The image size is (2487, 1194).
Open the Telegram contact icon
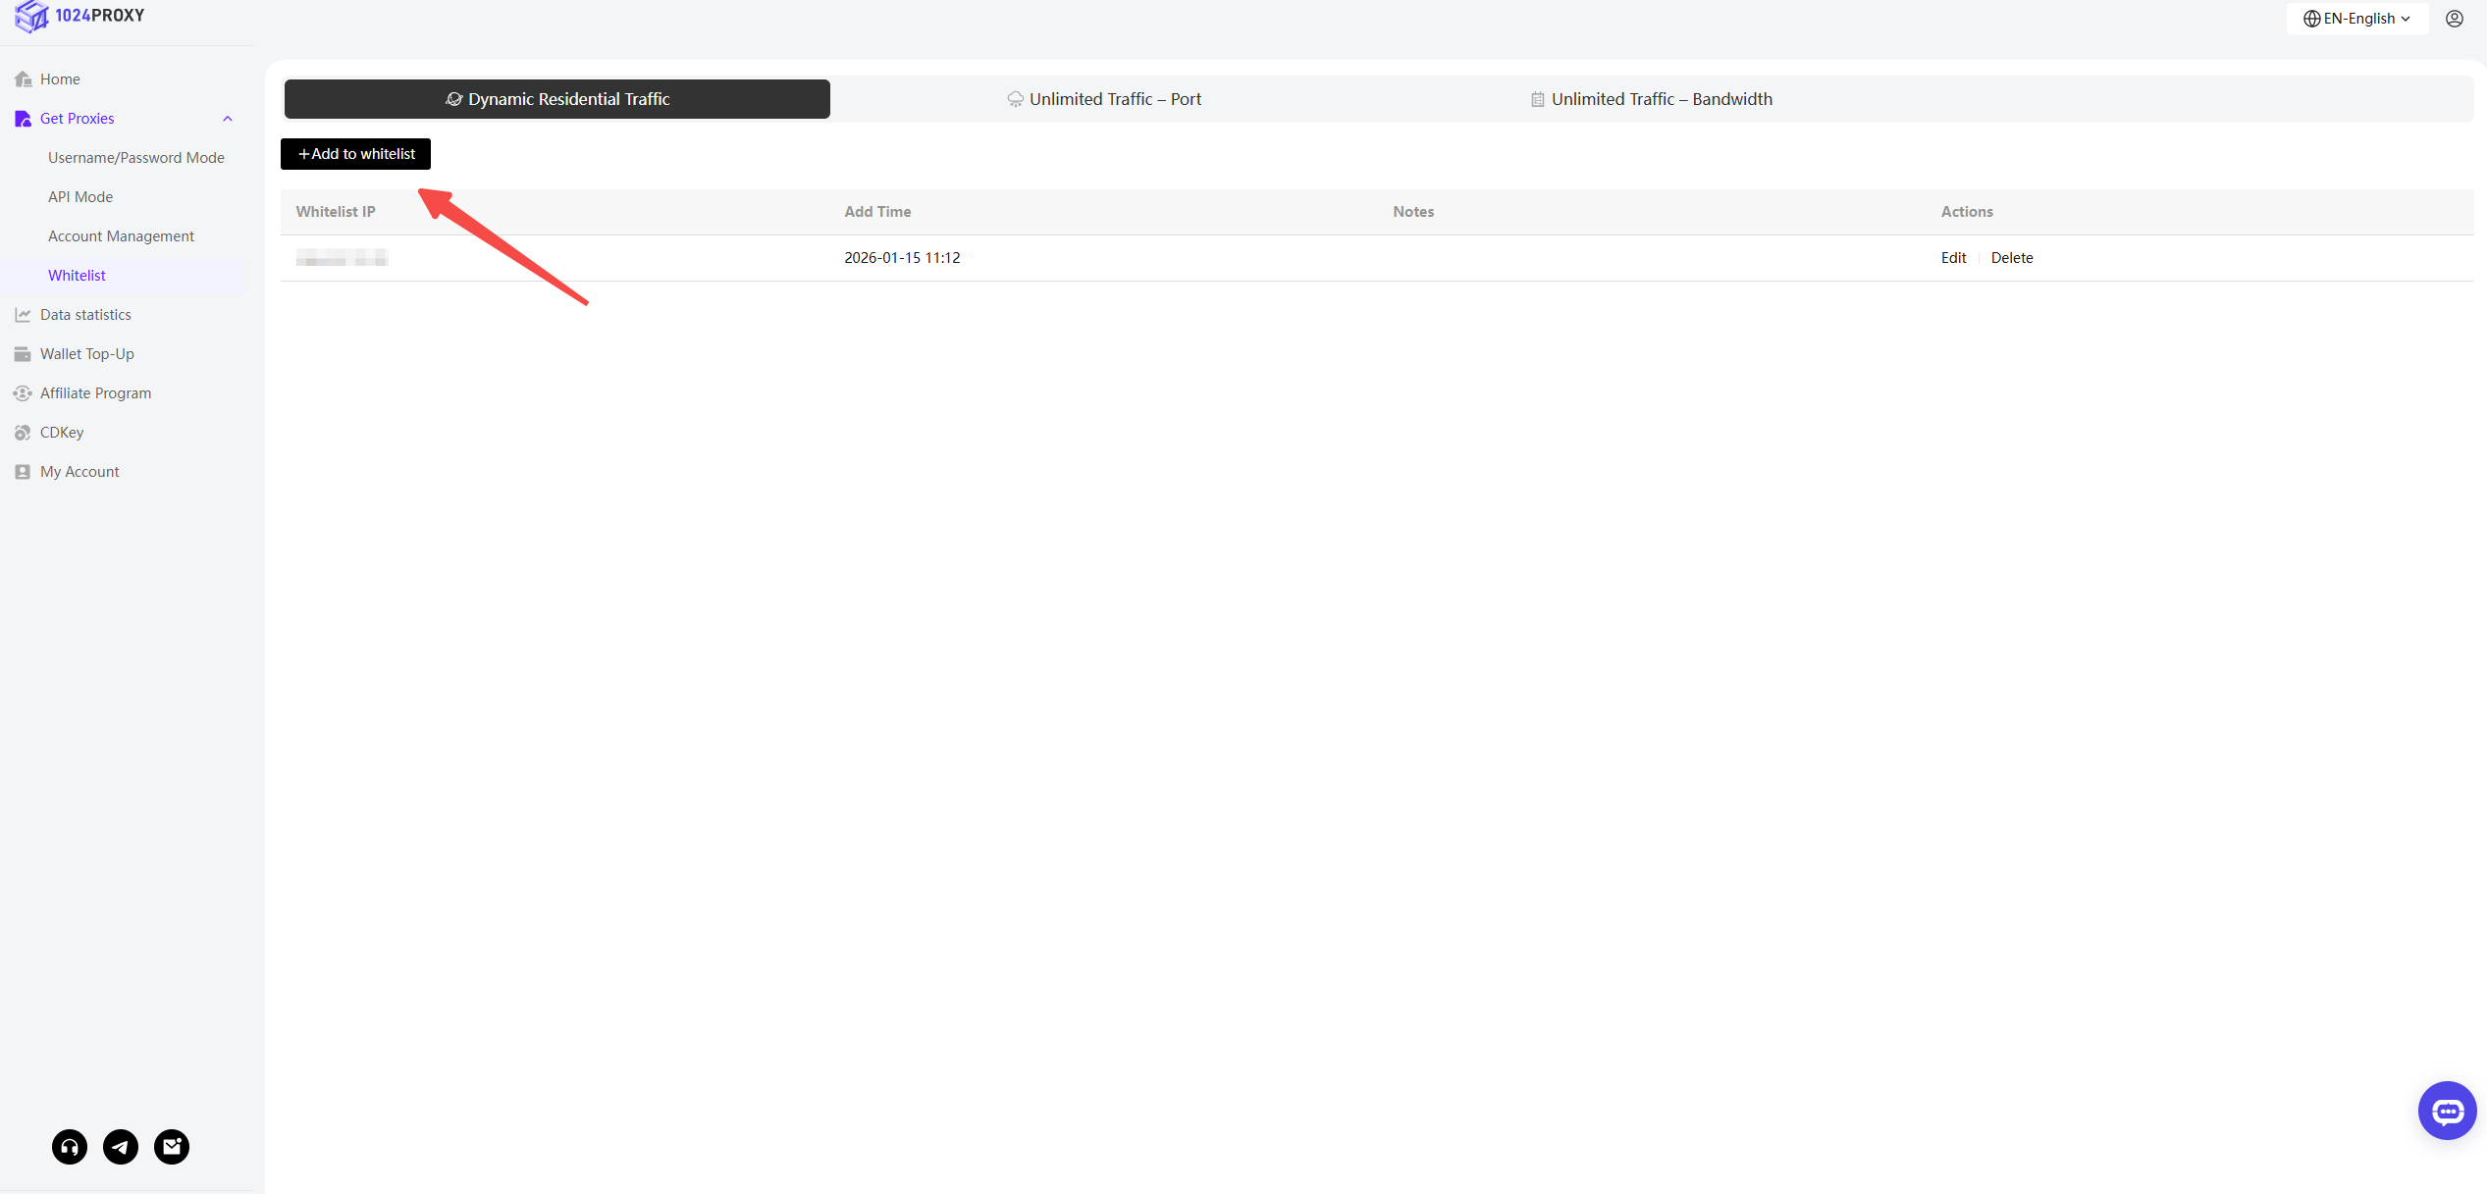(x=121, y=1146)
